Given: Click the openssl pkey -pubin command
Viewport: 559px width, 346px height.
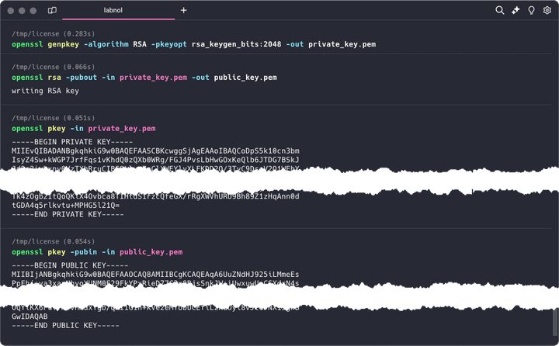Looking at the screenshot, I should click(x=97, y=252).
